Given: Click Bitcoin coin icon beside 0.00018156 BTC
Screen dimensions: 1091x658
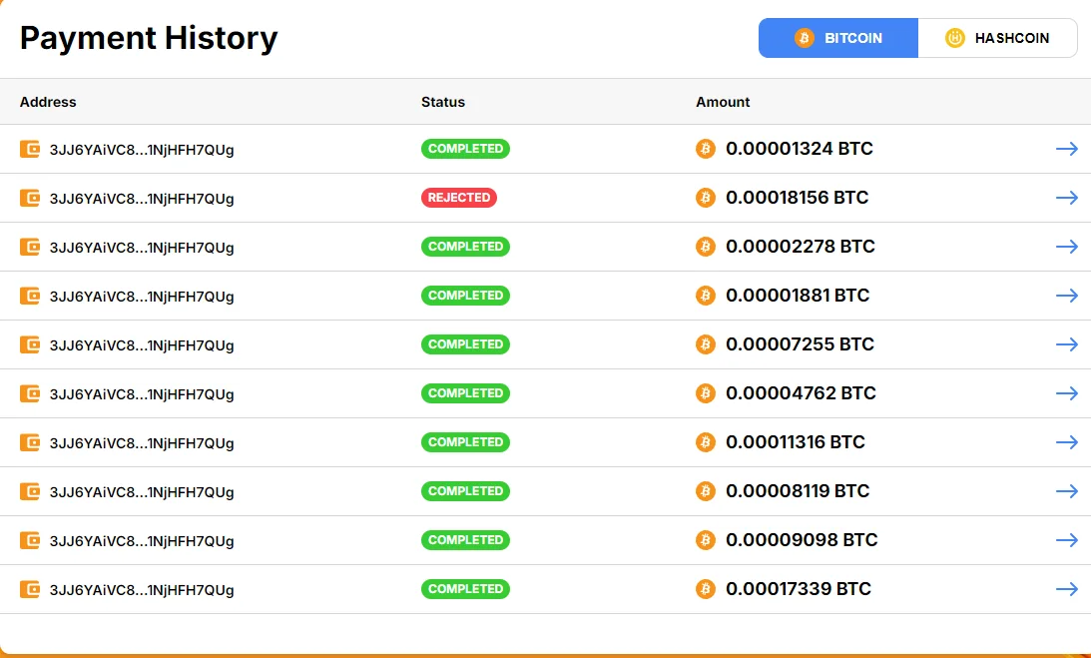Looking at the screenshot, I should coord(706,198).
